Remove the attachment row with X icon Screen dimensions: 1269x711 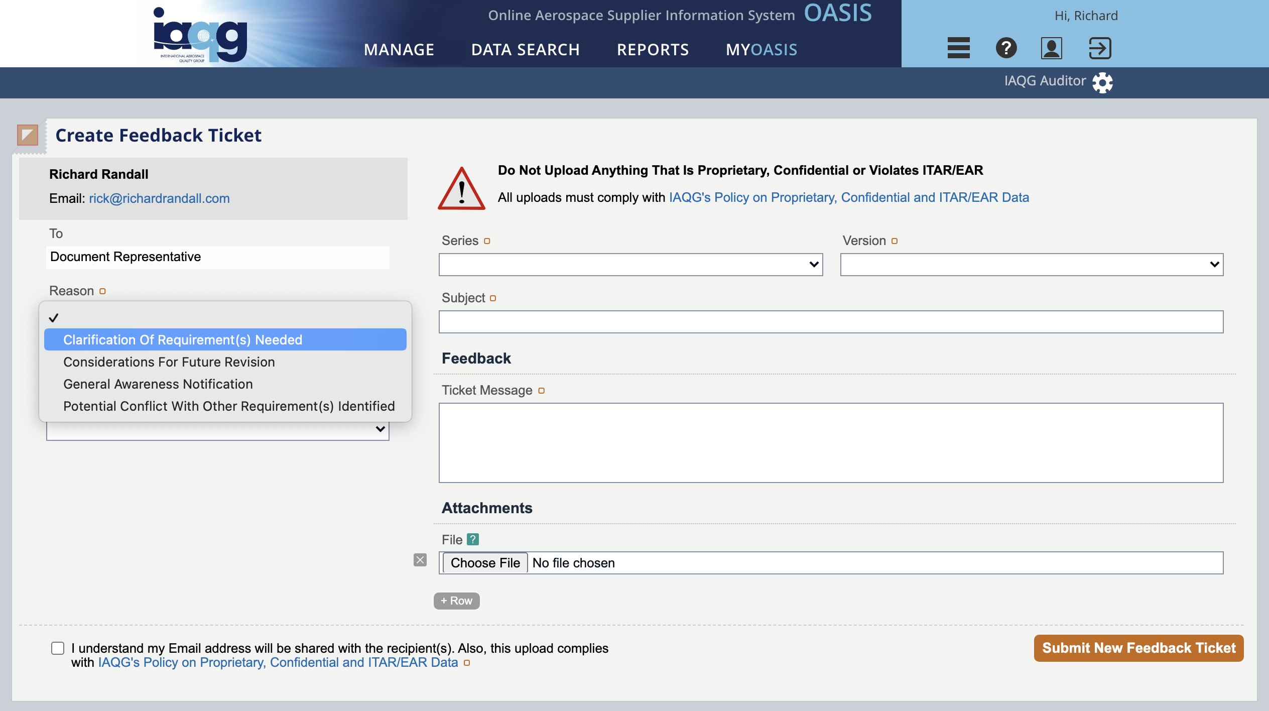tap(420, 560)
